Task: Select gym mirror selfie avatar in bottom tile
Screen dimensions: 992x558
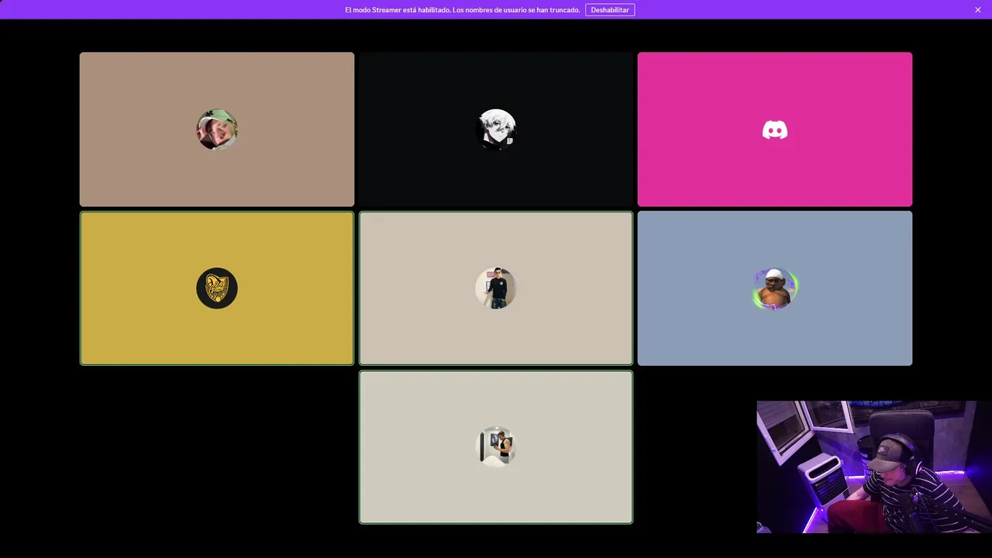Action: click(496, 446)
